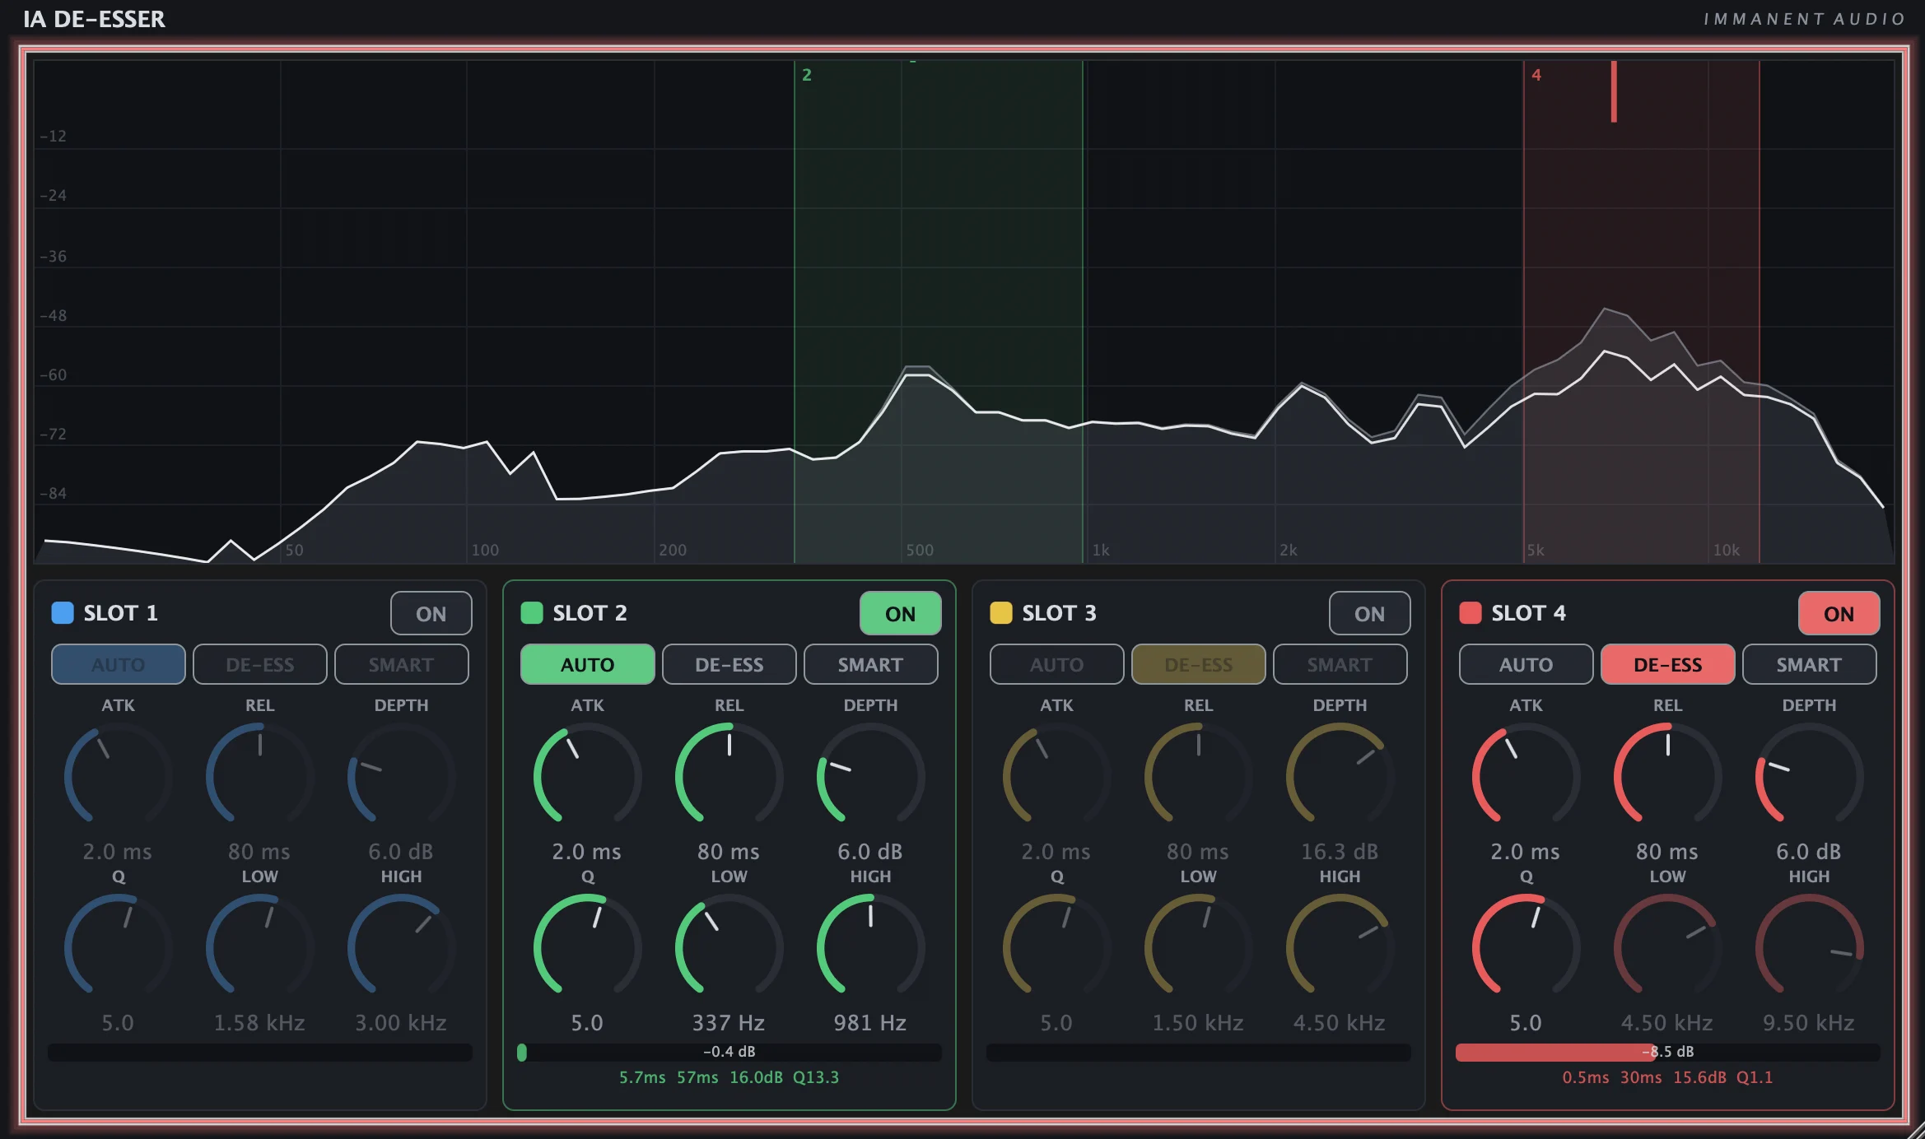Click Slot 2 gain reduction meter showing -0.4 dB
1925x1139 pixels.
[729, 1052]
